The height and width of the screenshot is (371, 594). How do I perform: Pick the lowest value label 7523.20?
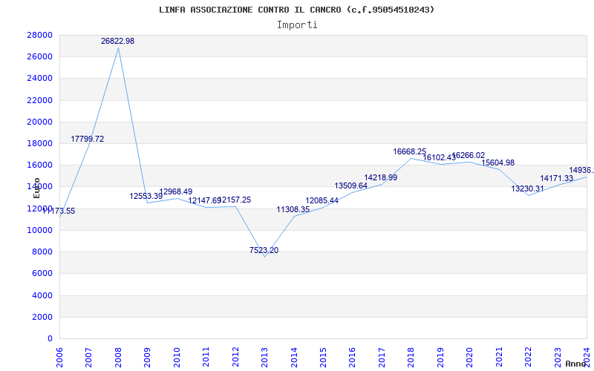264,250
